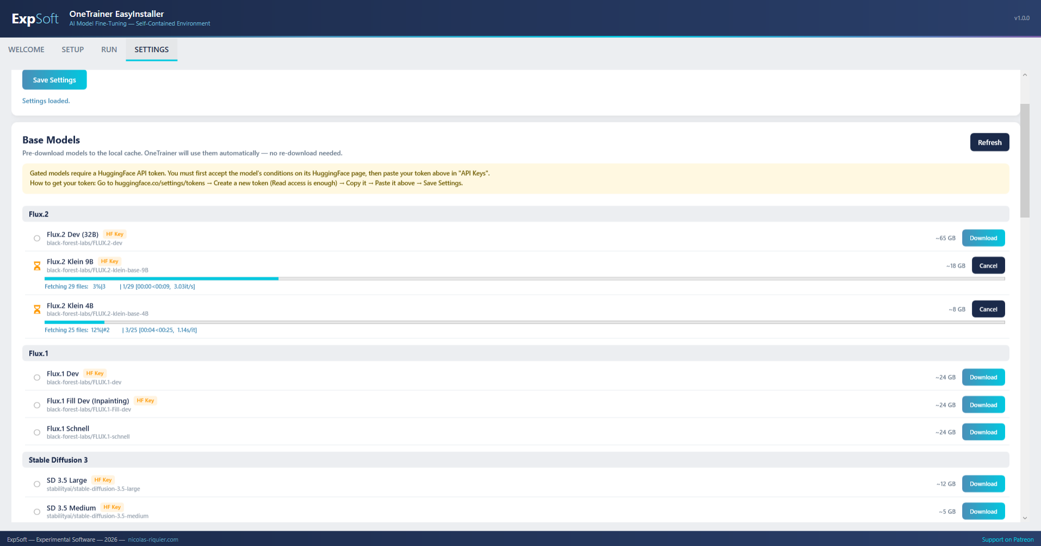Click the "black-forest-labs/FLUX.2-klein-base-9B" repo path
The image size is (1041, 546).
[x=97, y=270]
